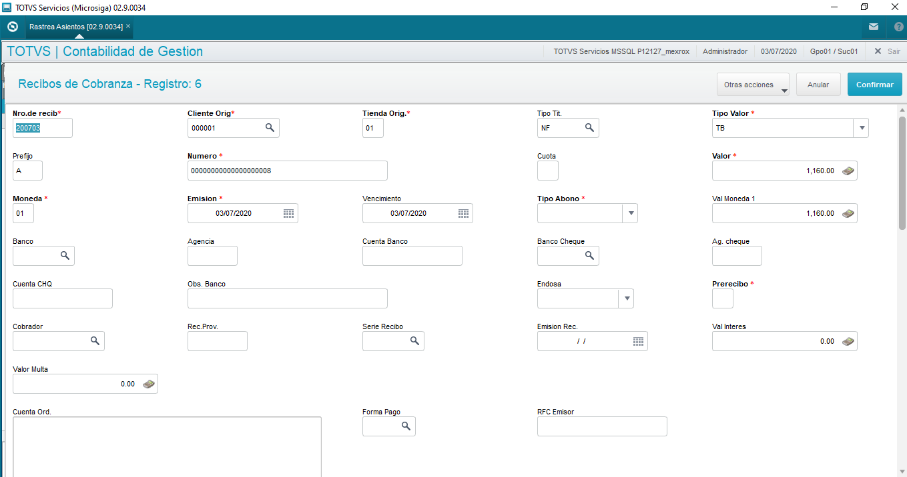Image resolution: width=907 pixels, height=477 pixels.
Task: Open the Emision calendar picker
Action: tap(288, 213)
